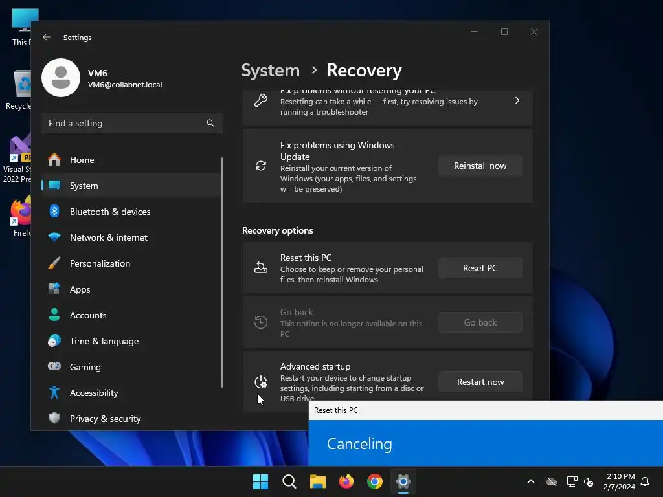The width and height of the screenshot is (663, 497).
Task: Open the notification bell in taskbar
Action: point(646,481)
